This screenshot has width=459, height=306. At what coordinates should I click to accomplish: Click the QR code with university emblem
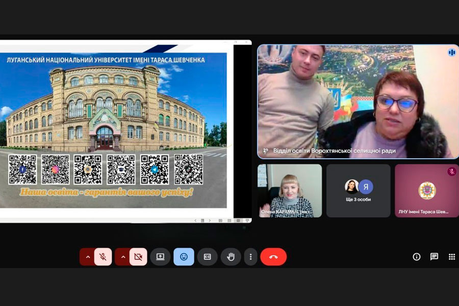tap(88, 169)
